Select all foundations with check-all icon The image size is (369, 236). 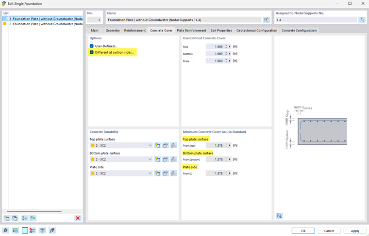click(x=24, y=218)
